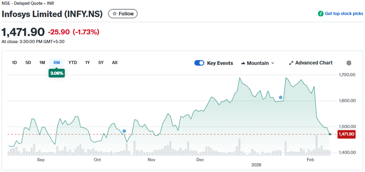Switch chart to YTD range

[73, 63]
